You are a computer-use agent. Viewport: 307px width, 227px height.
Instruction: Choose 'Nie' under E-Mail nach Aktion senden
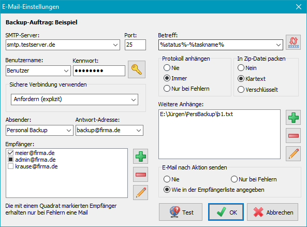click(167, 179)
